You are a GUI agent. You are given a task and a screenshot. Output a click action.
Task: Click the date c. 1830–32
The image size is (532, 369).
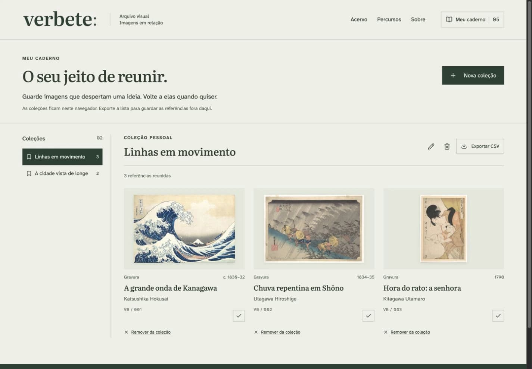(x=234, y=277)
